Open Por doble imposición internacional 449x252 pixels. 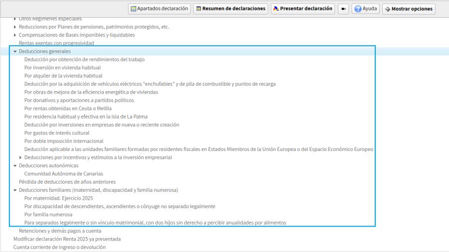pyautogui.click(x=64, y=141)
